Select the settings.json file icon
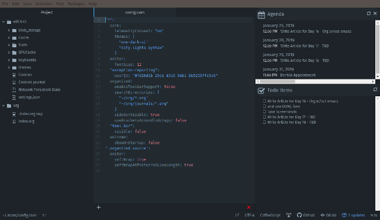The image size is (380, 220). click(x=14, y=97)
